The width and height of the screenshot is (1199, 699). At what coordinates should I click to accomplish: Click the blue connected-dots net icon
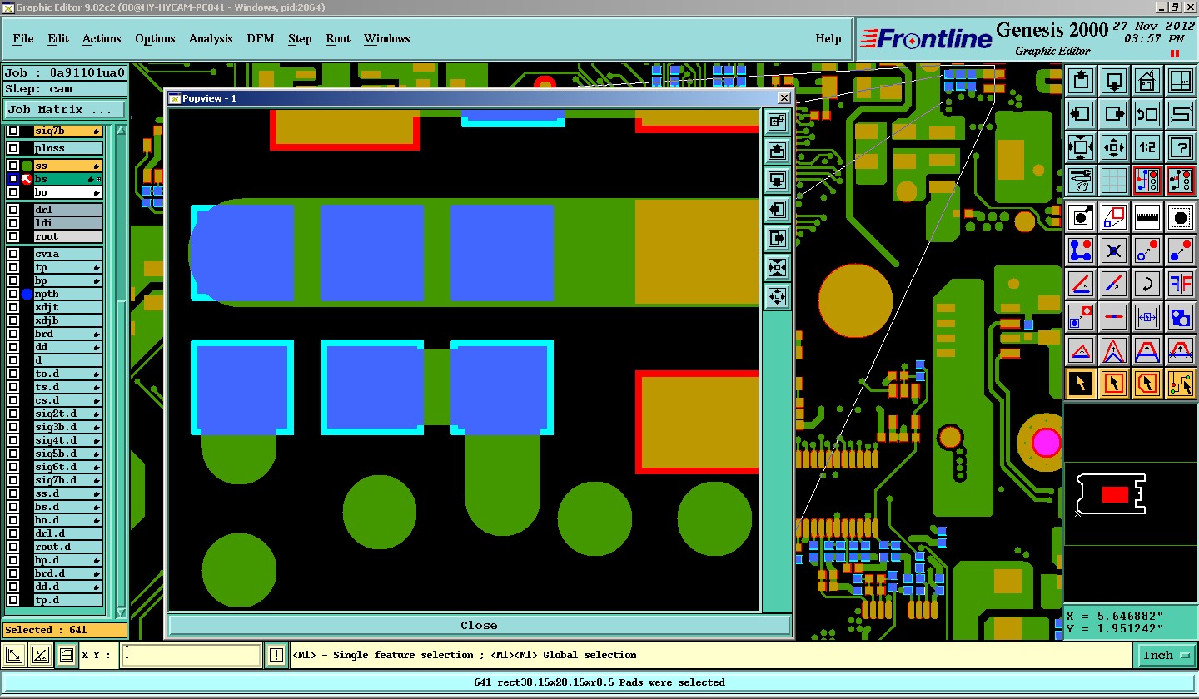pos(1081,250)
